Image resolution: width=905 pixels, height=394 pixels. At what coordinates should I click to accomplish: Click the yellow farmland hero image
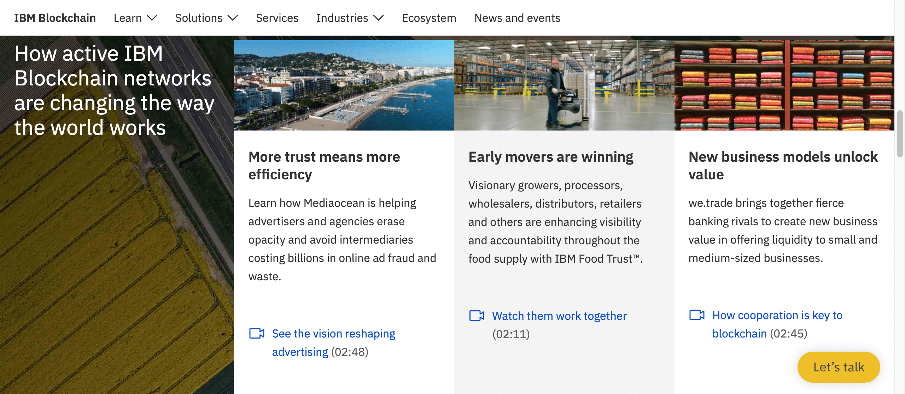pos(117,247)
